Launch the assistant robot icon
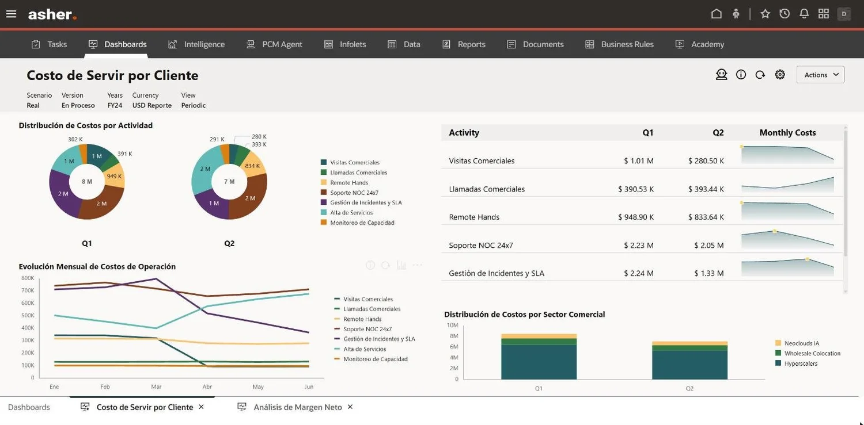The height and width of the screenshot is (425, 864). 721,74
